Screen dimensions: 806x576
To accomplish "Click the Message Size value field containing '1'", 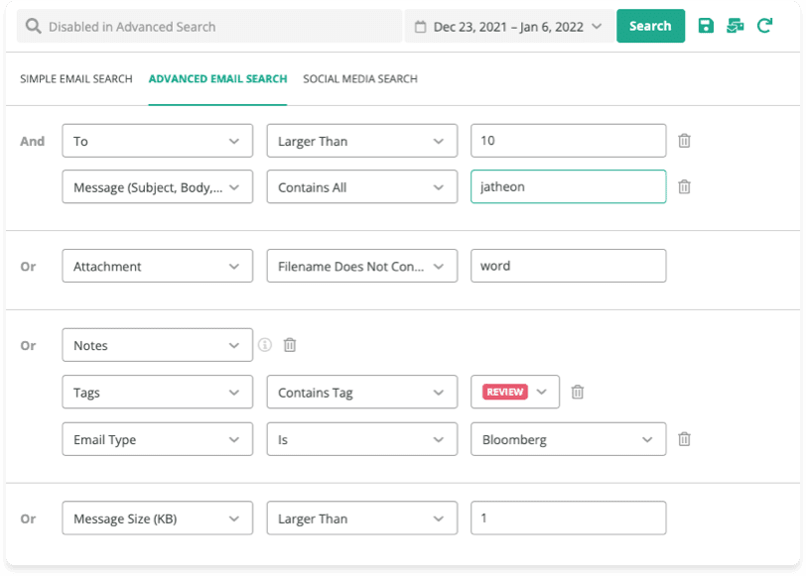I will 569,518.
